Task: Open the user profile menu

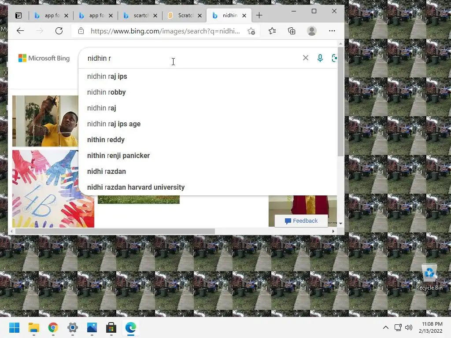Action: [x=311, y=31]
